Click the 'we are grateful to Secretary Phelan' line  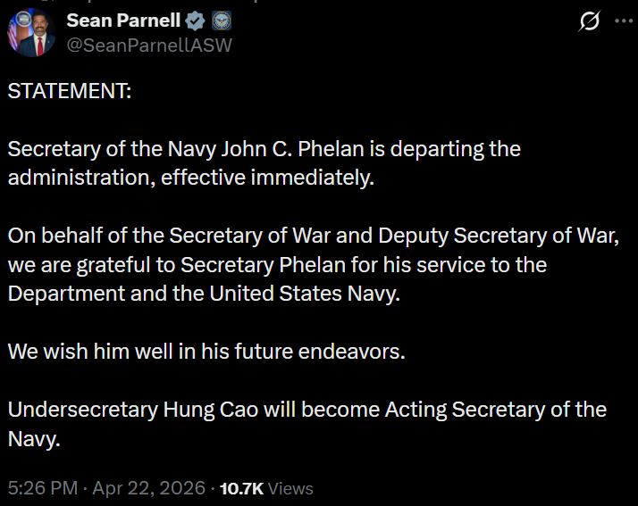(x=277, y=264)
